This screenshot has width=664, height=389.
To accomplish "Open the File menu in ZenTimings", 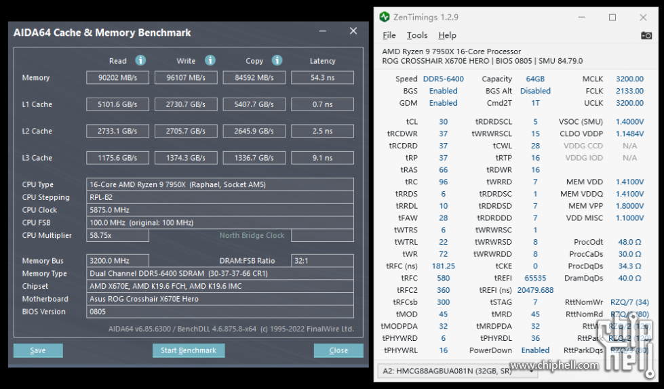I will 389,35.
